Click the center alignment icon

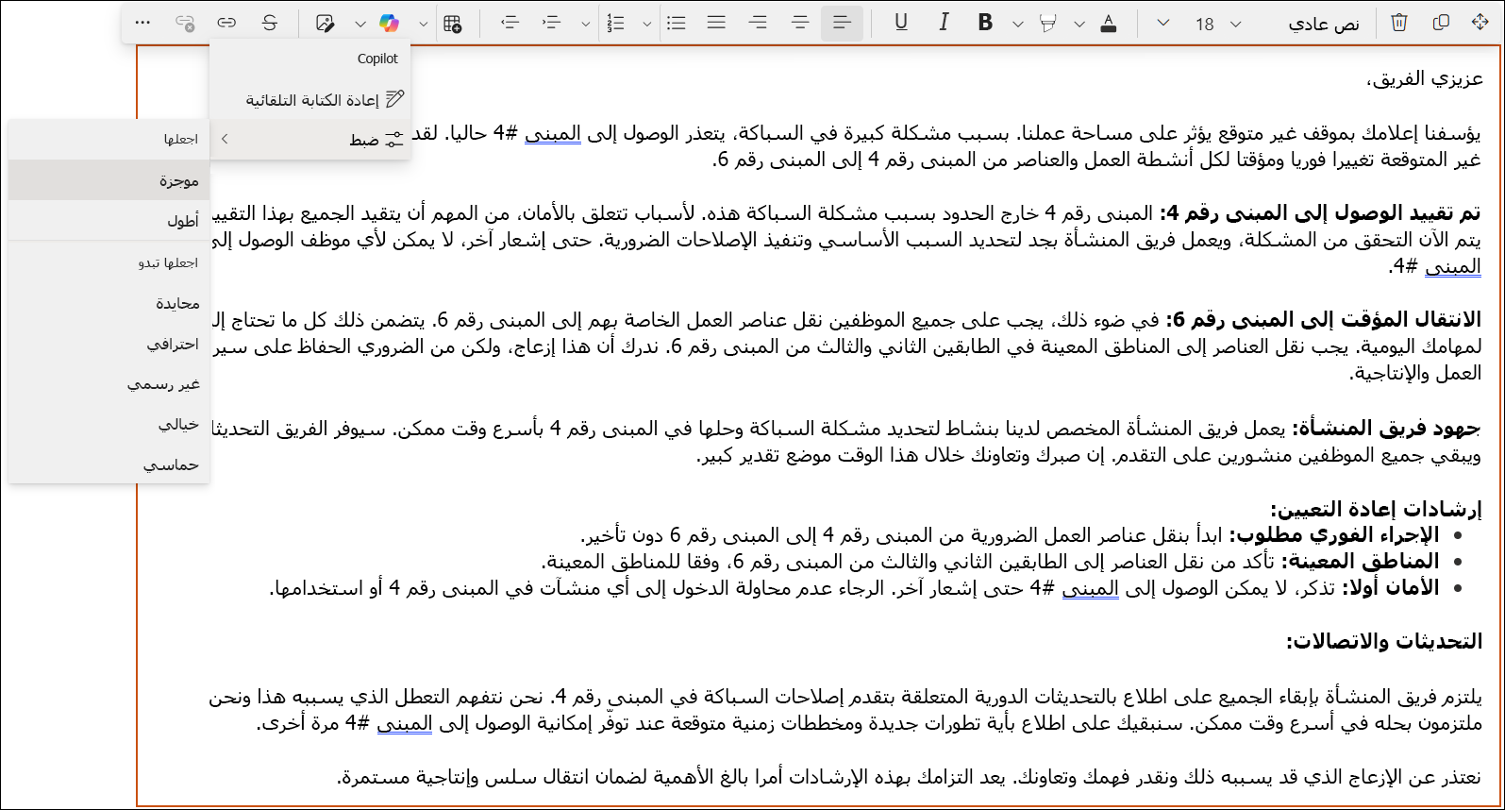coord(800,23)
